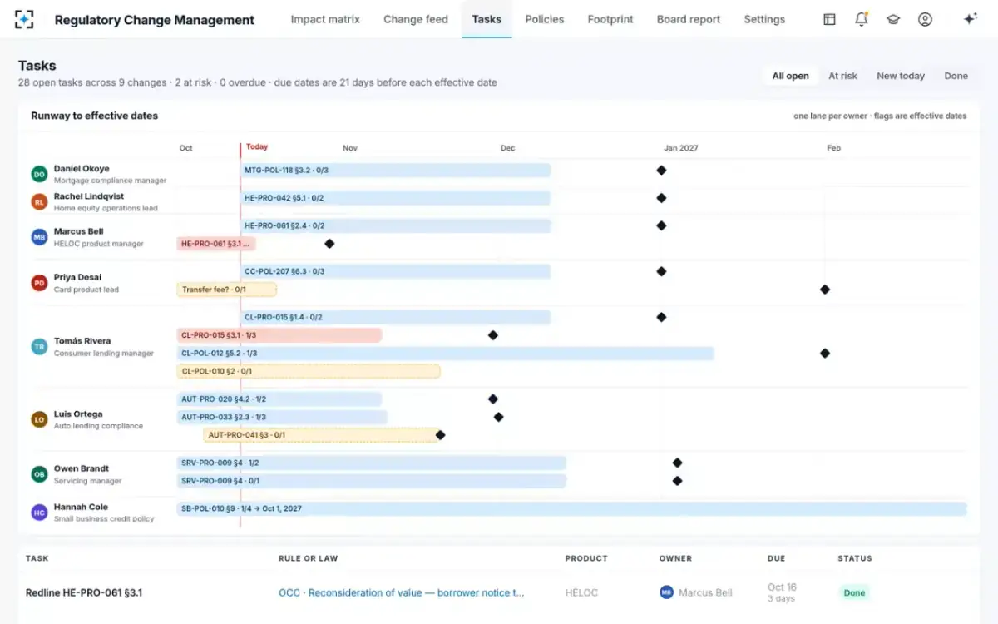Click the HE-PRO-042 §5.1 bar
The image size is (998, 624).
click(396, 198)
